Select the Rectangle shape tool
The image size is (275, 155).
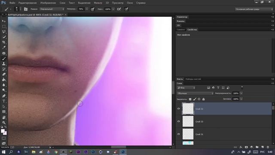pyautogui.click(x=4, y=112)
